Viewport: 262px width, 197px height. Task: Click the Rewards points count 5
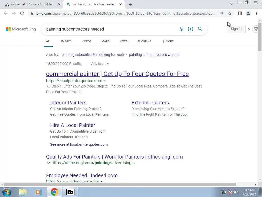(x=249, y=29)
